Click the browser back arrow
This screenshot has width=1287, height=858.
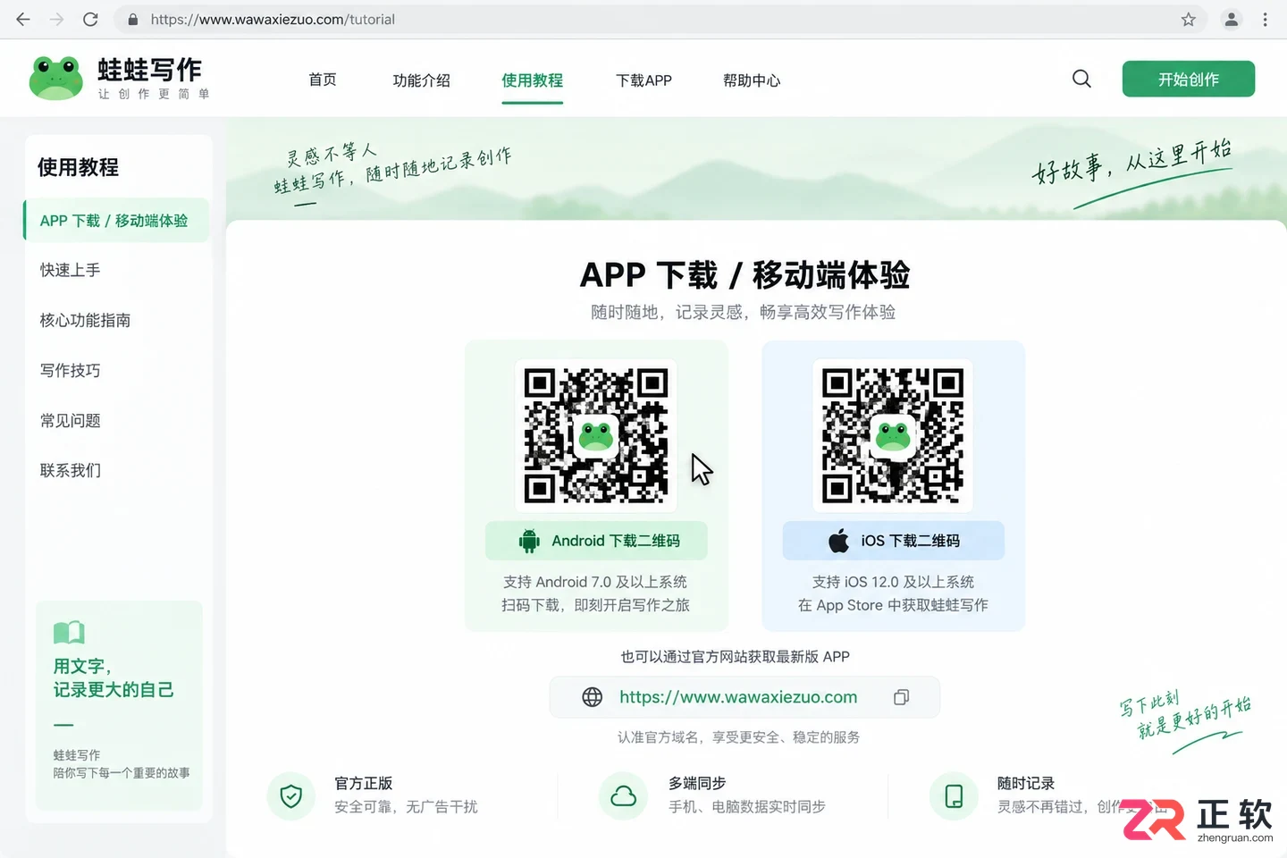23,19
